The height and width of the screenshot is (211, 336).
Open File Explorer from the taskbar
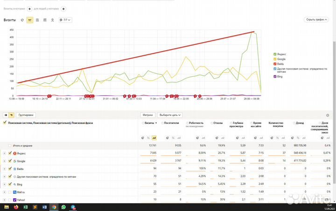coord(7,207)
